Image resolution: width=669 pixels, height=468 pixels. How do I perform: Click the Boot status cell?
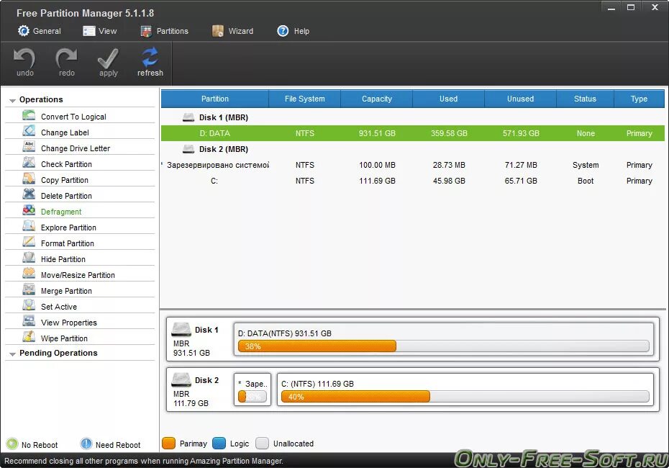coord(586,181)
